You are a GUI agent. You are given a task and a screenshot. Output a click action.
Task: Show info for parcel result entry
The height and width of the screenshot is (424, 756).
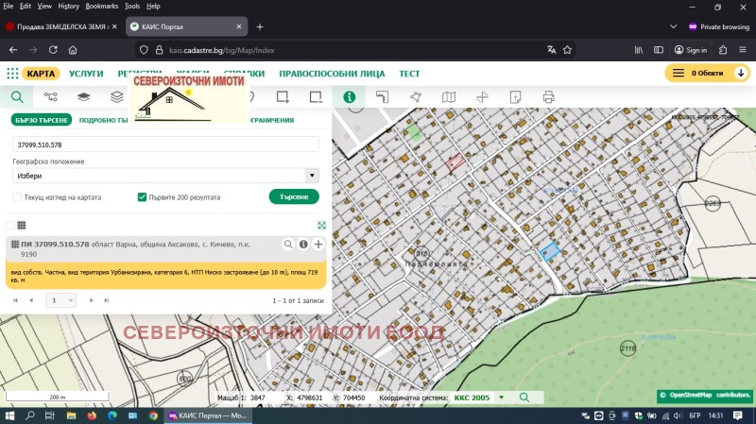pyautogui.click(x=303, y=245)
